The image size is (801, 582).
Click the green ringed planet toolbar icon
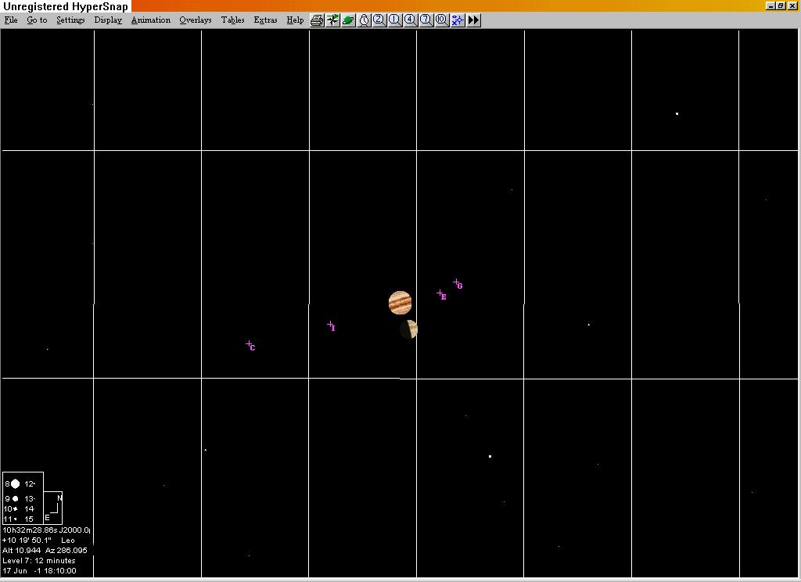point(348,20)
